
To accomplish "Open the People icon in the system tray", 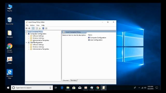I will coord(135,88).
